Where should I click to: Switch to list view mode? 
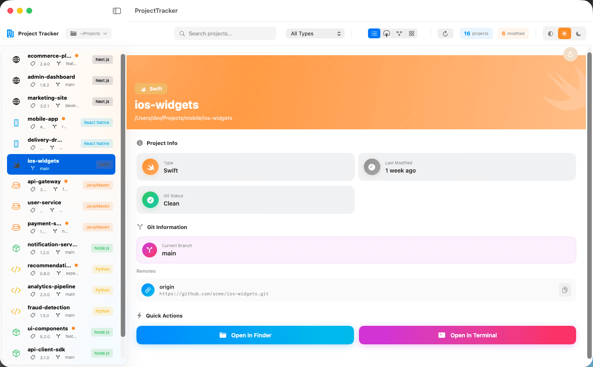coord(374,34)
